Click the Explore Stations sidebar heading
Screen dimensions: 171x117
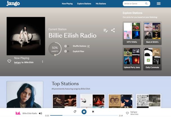pyautogui.click(x=133, y=13)
